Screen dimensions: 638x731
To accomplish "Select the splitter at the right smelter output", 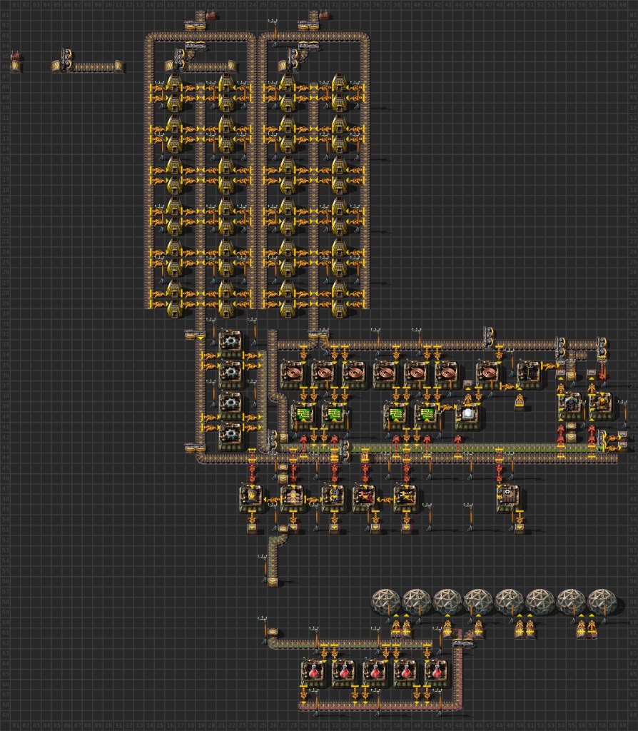I will (319, 334).
